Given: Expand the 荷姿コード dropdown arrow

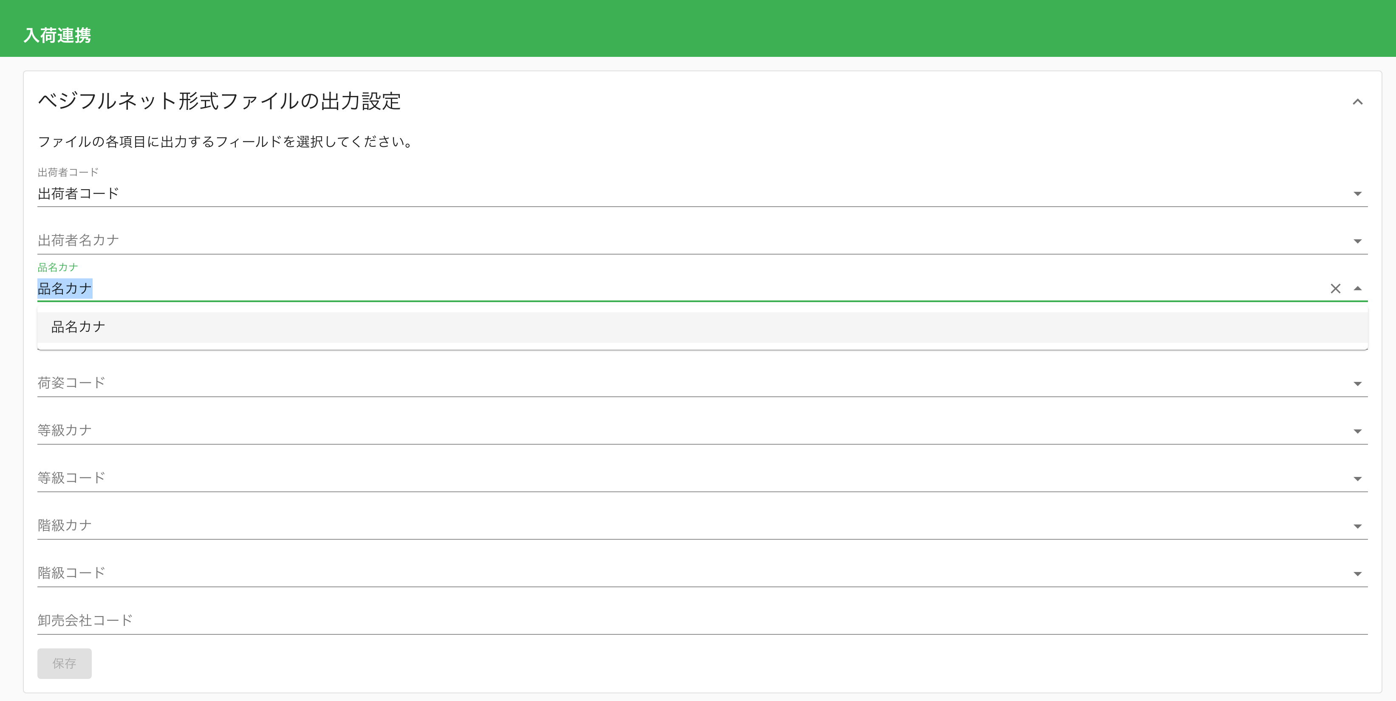Looking at the screenshot, I should tap(1357, 384).
